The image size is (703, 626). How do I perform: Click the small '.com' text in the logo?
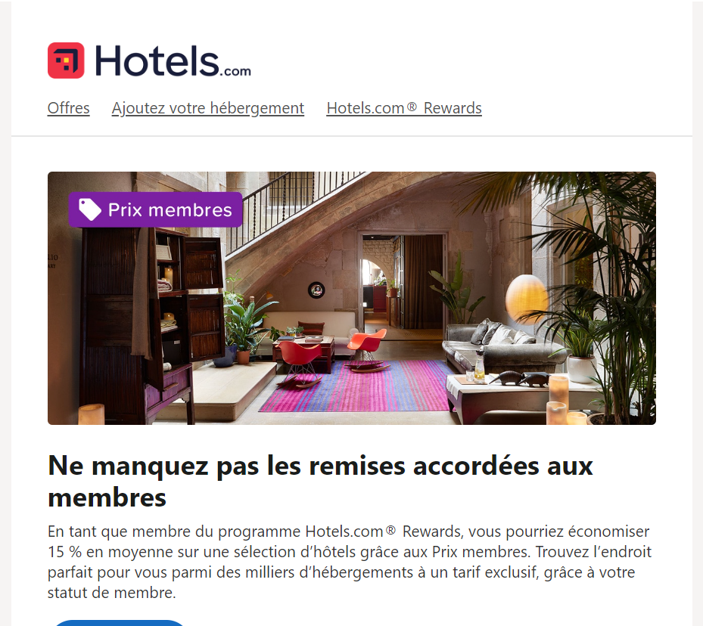pyautogui.click(x=235, y=72)
